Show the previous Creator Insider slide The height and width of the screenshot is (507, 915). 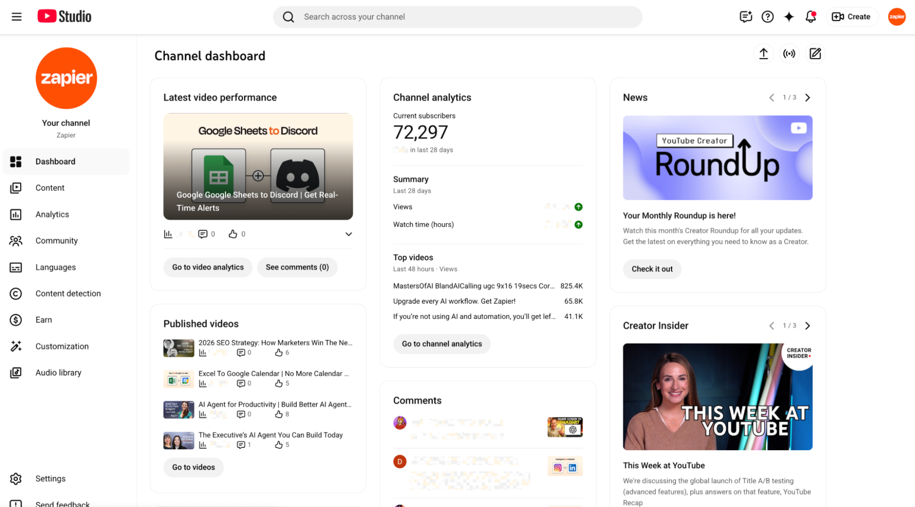click(771, 325)
